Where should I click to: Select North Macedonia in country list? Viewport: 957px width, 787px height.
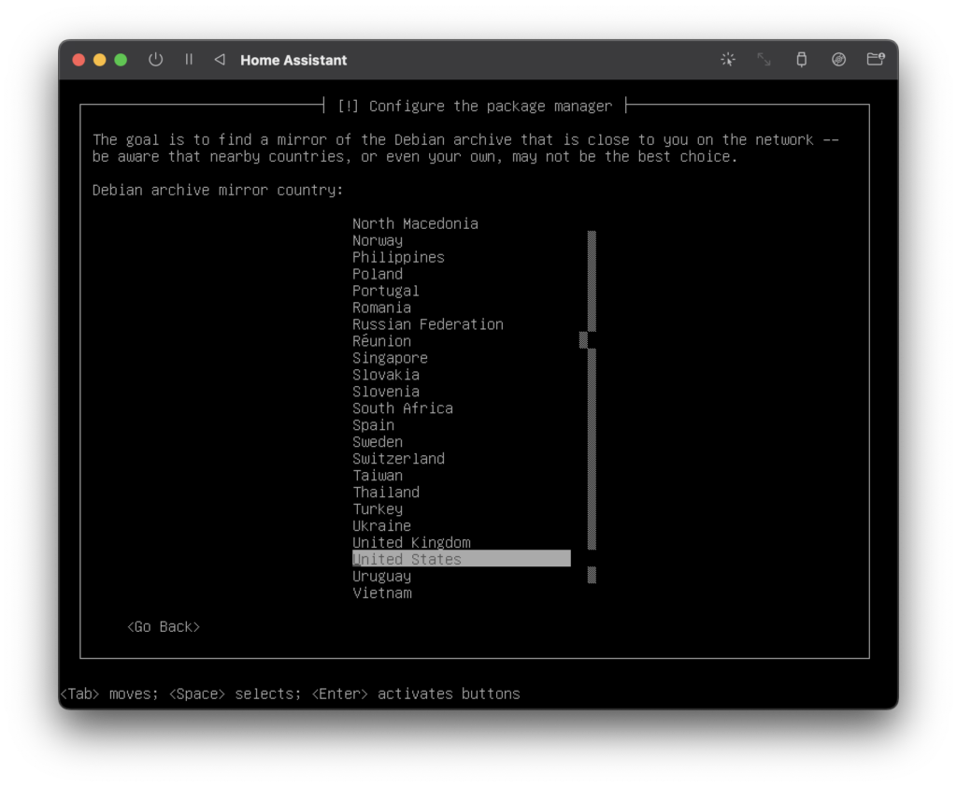[x=415, y=224]
